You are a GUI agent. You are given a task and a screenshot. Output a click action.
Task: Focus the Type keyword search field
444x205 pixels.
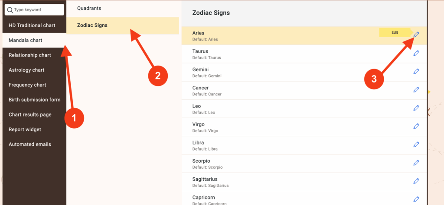[x=36, y=9]
